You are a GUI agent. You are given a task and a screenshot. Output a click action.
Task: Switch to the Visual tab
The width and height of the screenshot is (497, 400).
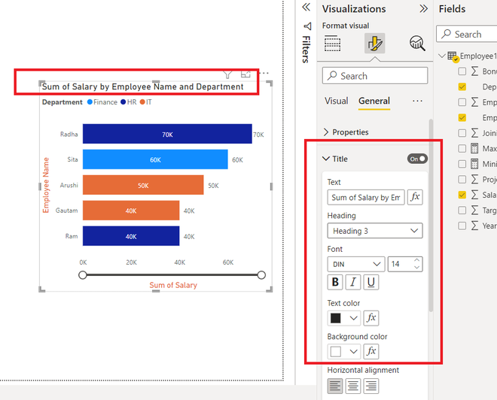pos(337,101)
